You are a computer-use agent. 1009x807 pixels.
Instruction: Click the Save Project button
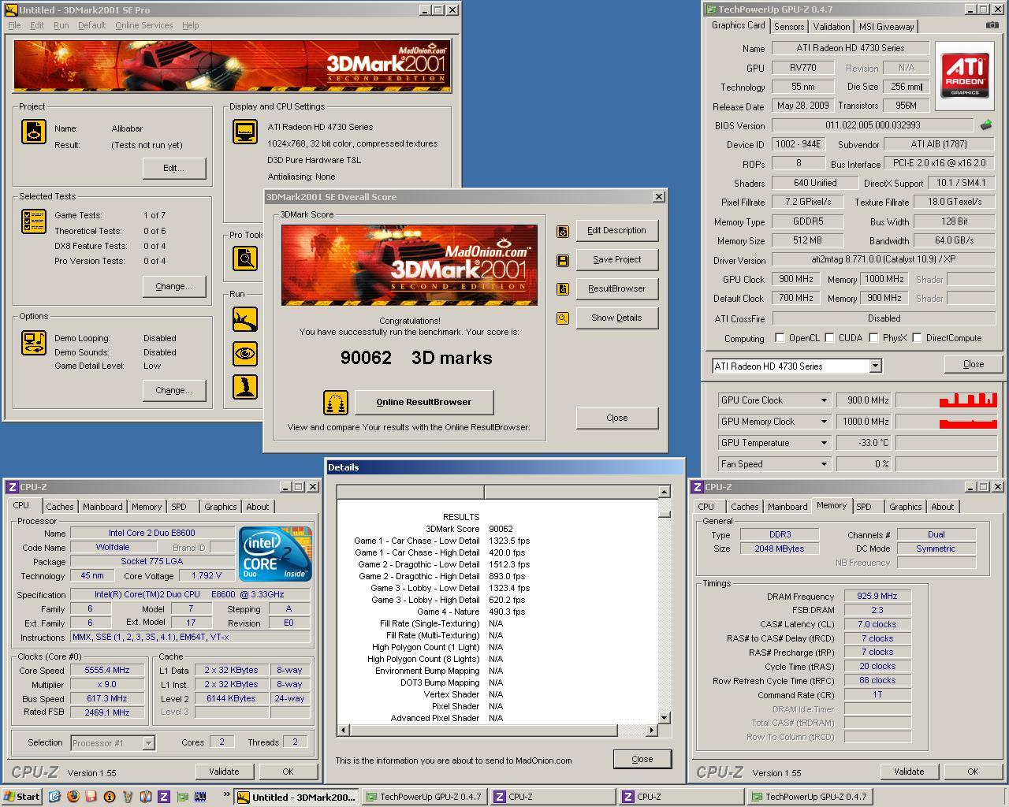pos(616,259)
